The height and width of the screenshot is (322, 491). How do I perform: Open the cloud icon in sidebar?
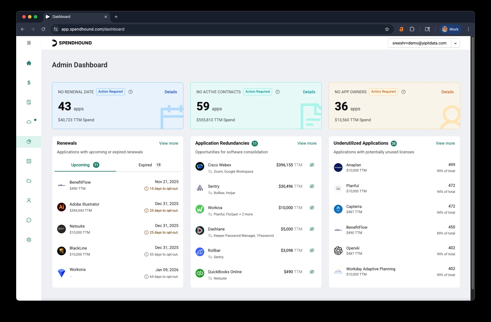[x=29, y=122]
